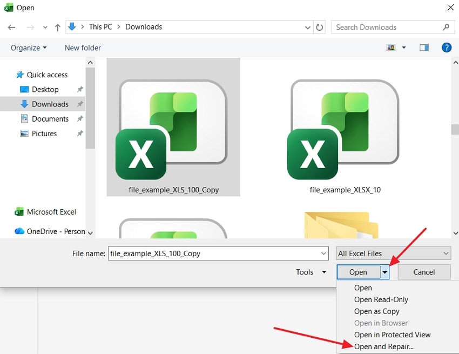Open the Open button's dropdown arrow
The height and width of the screenshot is (354, 459).
pos(385,272)
